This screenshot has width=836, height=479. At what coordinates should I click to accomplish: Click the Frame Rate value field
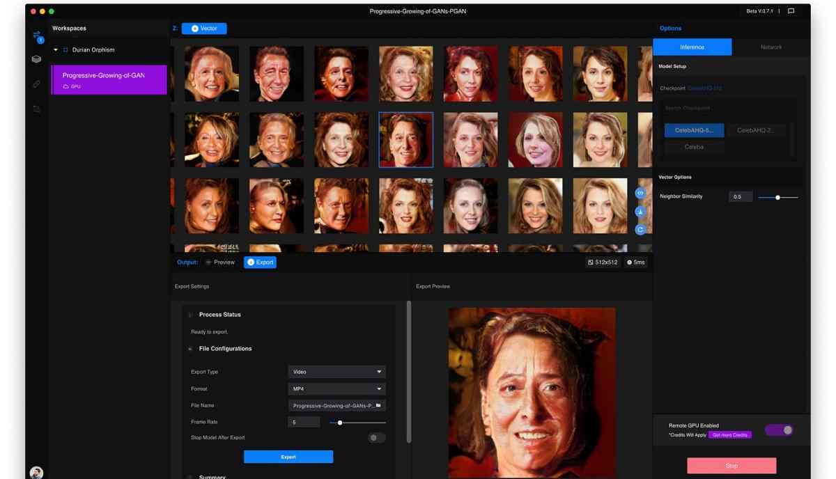click(304, 422)
